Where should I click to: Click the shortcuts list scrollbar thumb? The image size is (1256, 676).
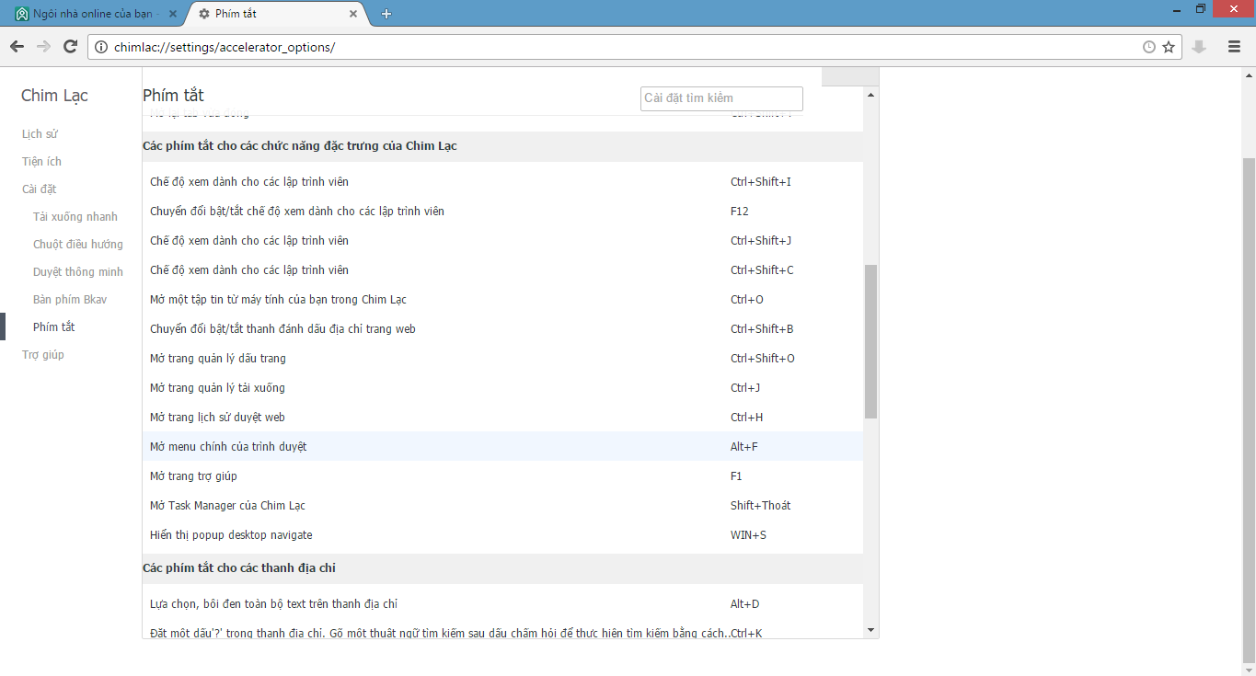(870, 341)
